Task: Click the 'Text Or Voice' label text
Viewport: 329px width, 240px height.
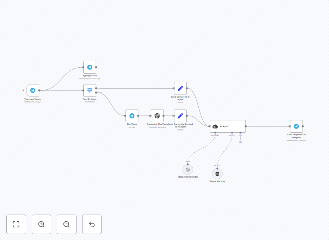Action: tap(90, 99)
